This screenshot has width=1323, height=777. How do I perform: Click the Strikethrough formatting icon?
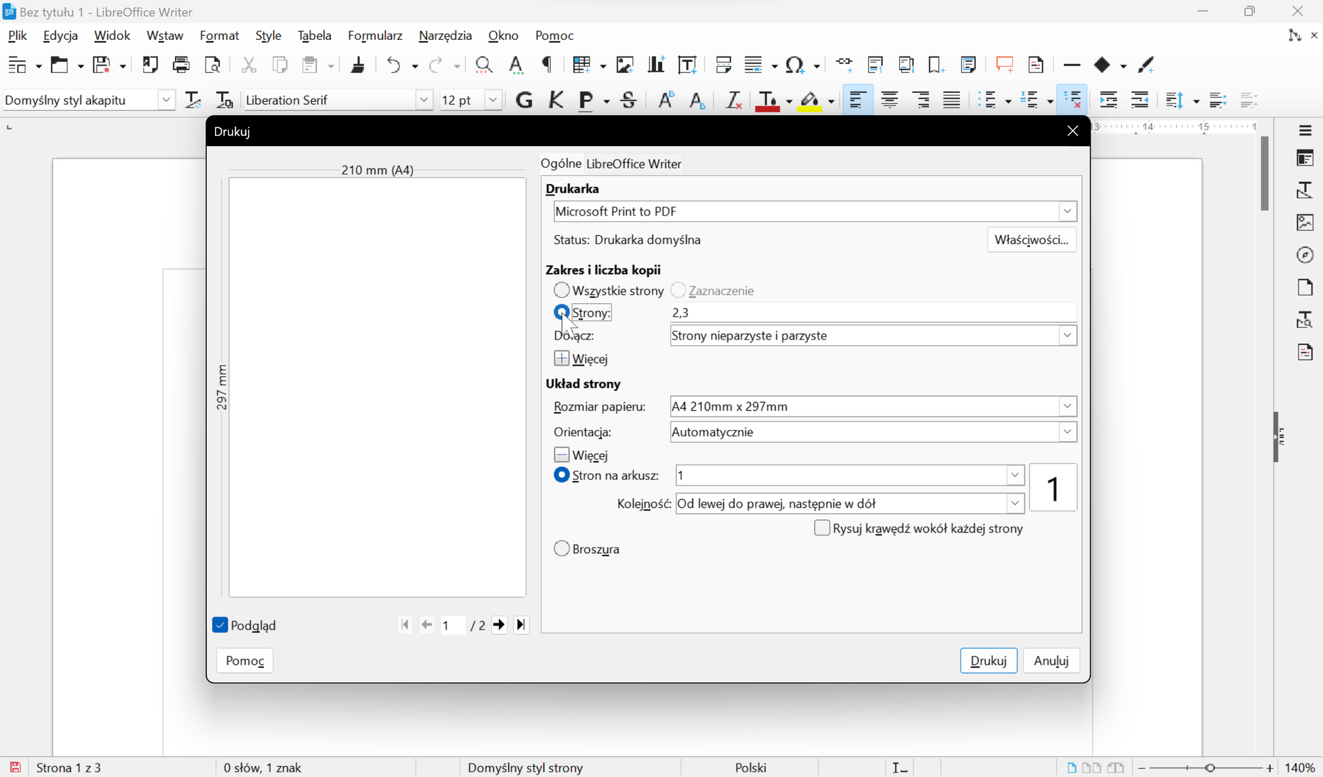click(x=628, y=100)
